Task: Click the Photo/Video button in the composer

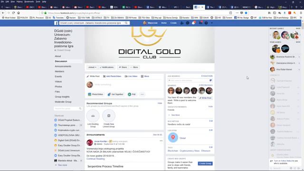Action: 95,95
